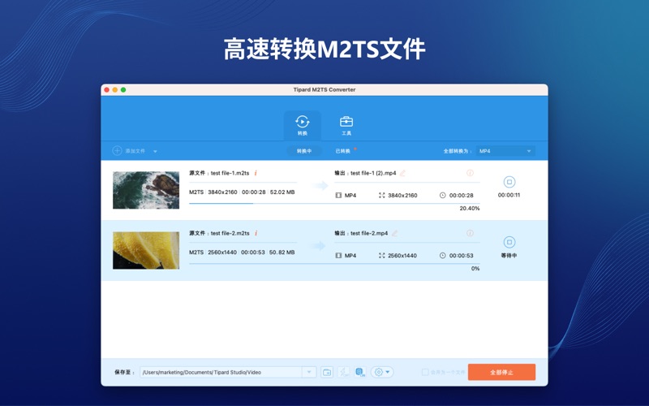Click the 50.82 MB file size
The image size is (649, 406).
click(x=282, y=253)
